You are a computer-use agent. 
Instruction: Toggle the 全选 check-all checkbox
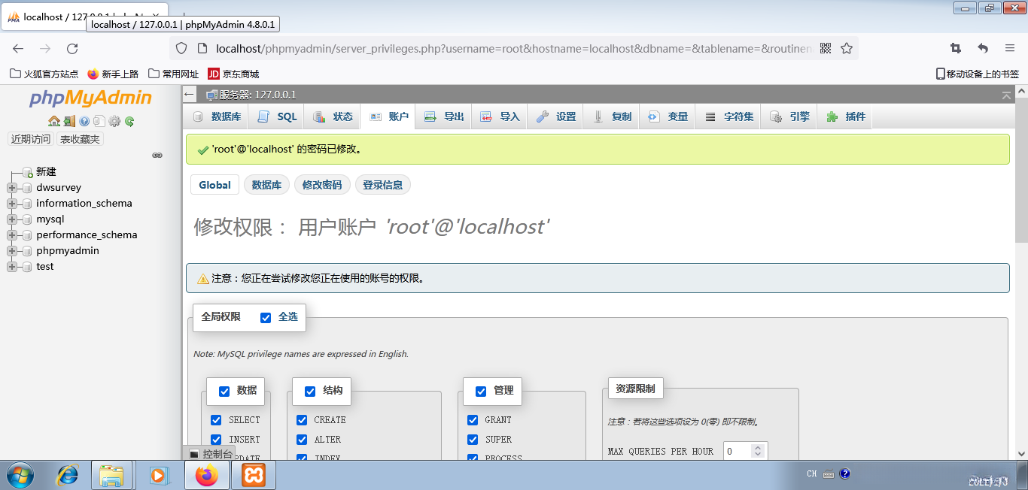click(266, 317)
